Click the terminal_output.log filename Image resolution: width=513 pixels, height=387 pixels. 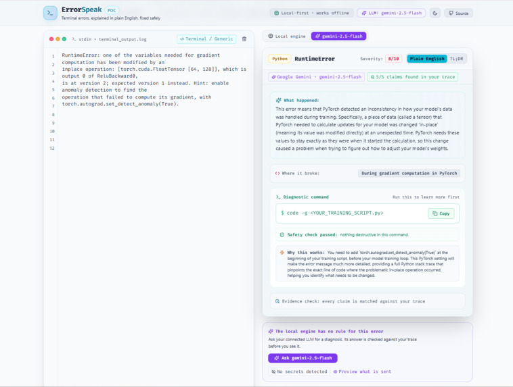[122, 39]
